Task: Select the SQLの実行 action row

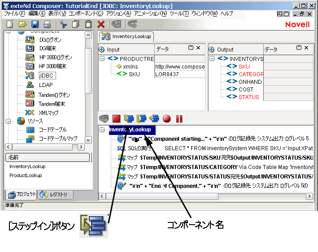Action: pos(215,148)
